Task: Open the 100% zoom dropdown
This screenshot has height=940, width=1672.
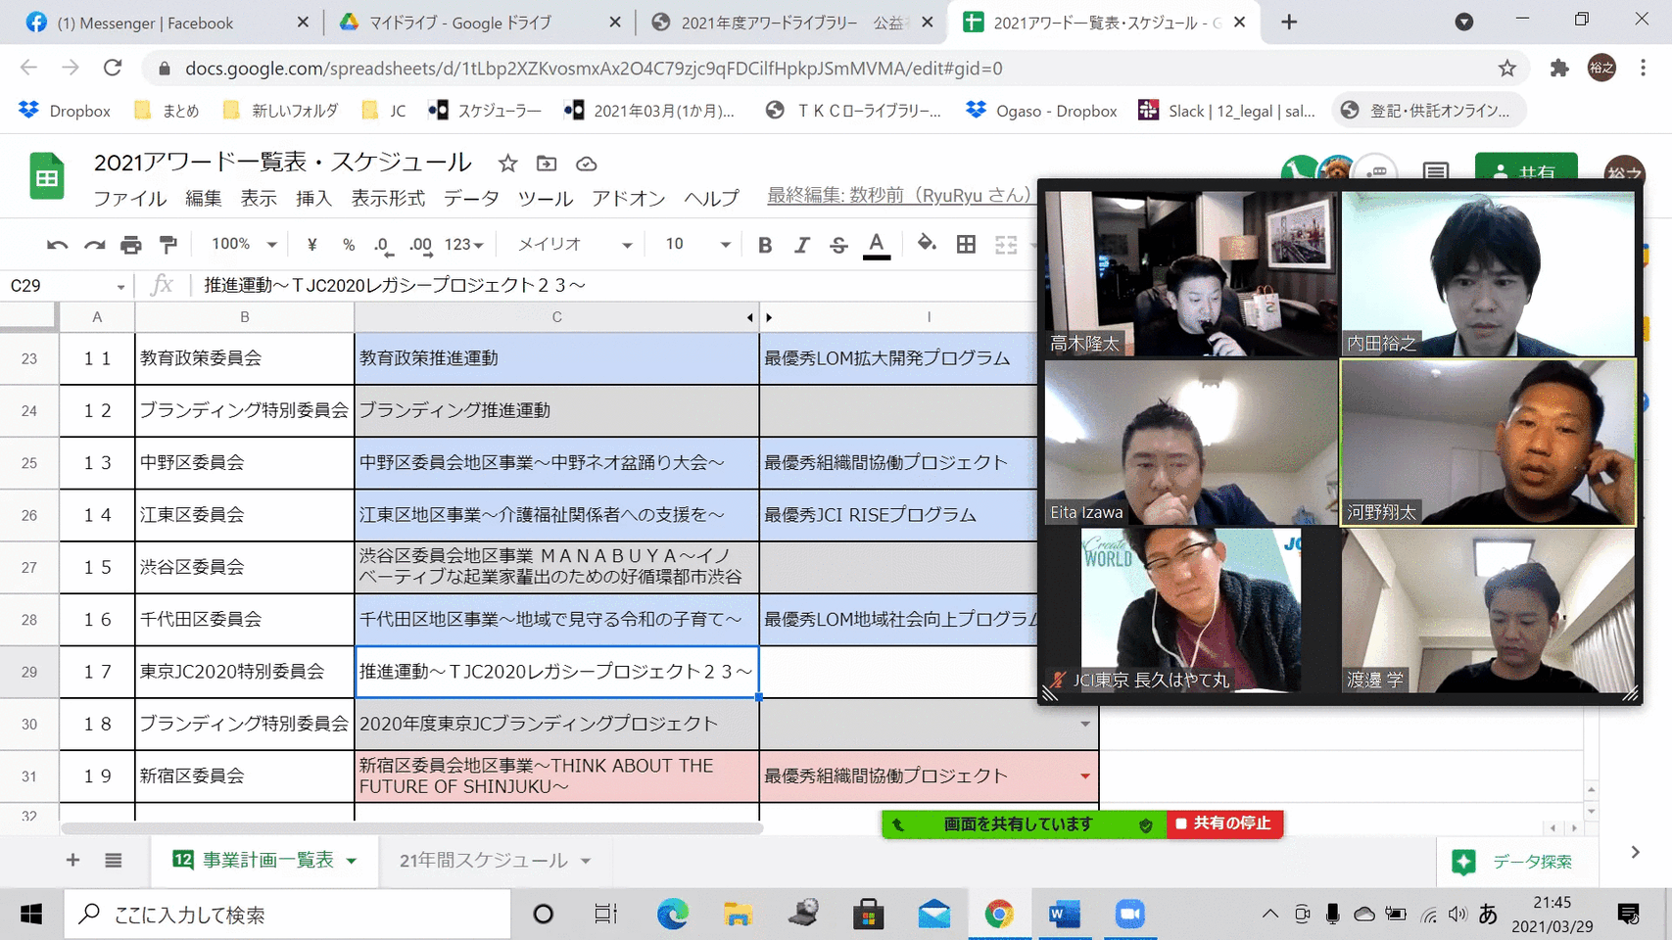Action: (x=244, y=245)
